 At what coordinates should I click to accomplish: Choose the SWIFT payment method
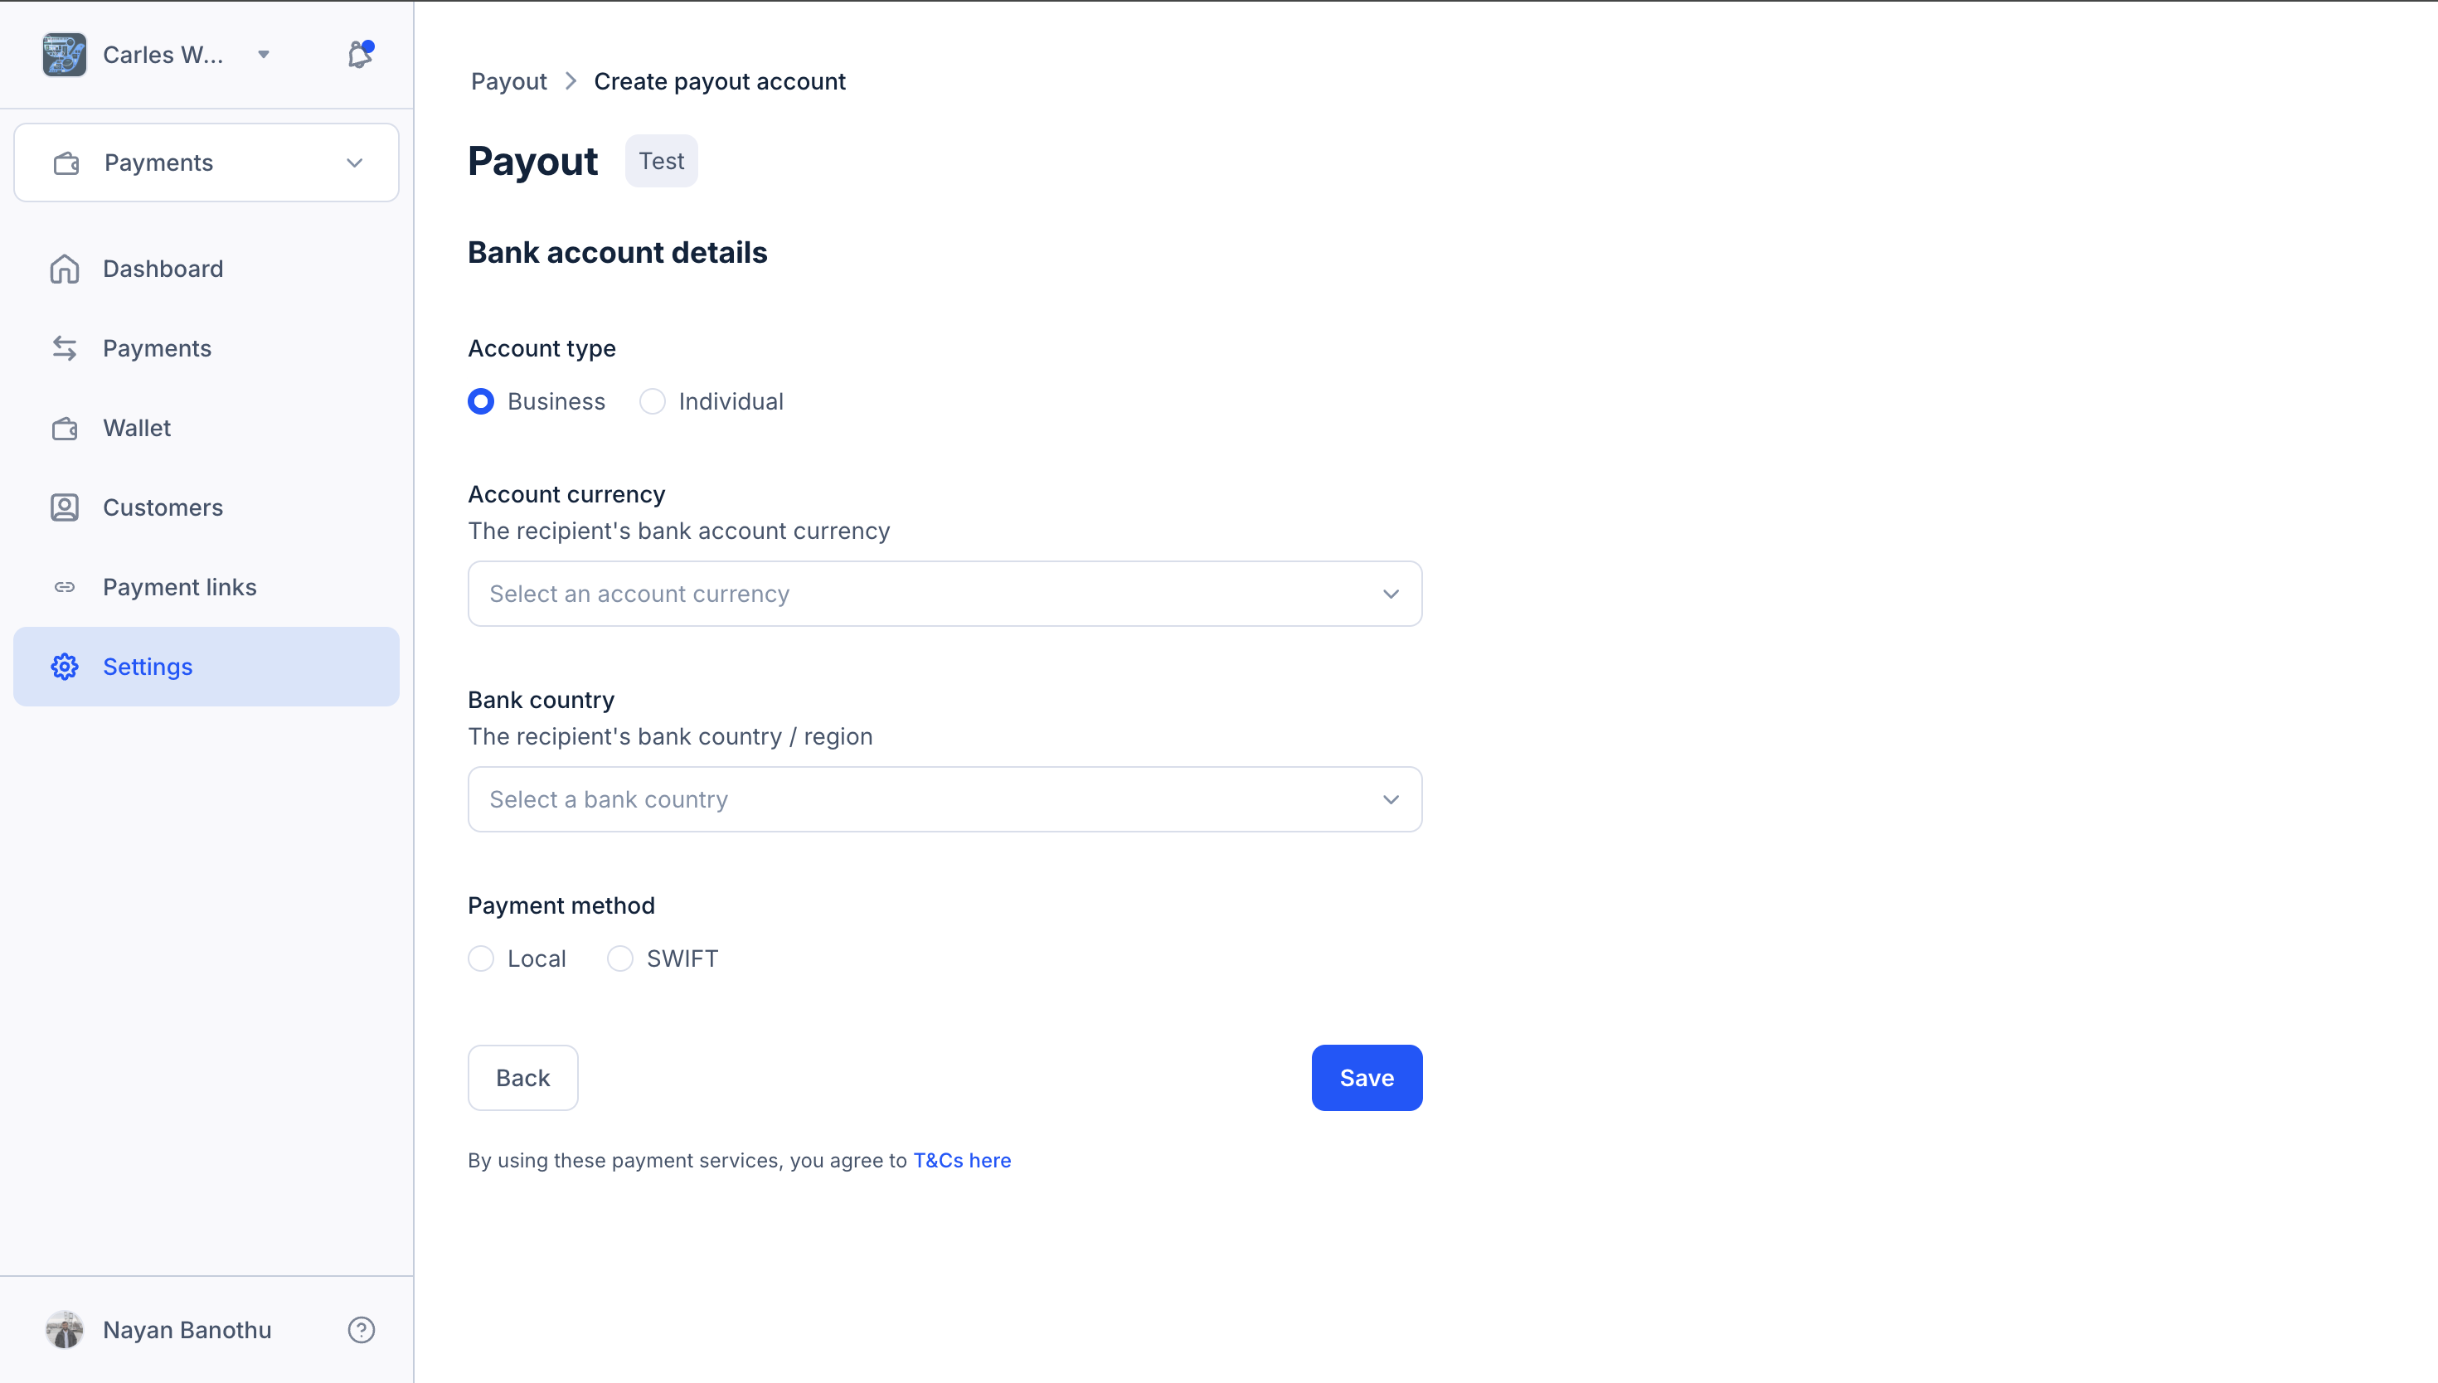pyautogui.click(x=620, y=958)
